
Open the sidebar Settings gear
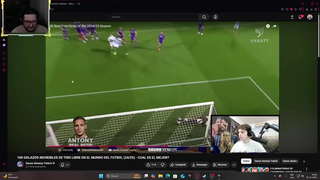tap(4, 70)
